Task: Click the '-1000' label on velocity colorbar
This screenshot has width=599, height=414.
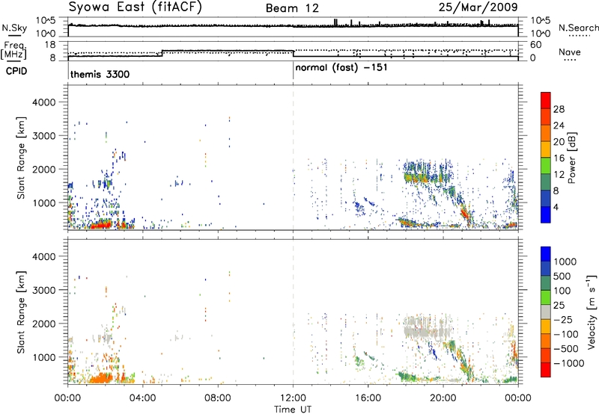Action: coord(568,363)
